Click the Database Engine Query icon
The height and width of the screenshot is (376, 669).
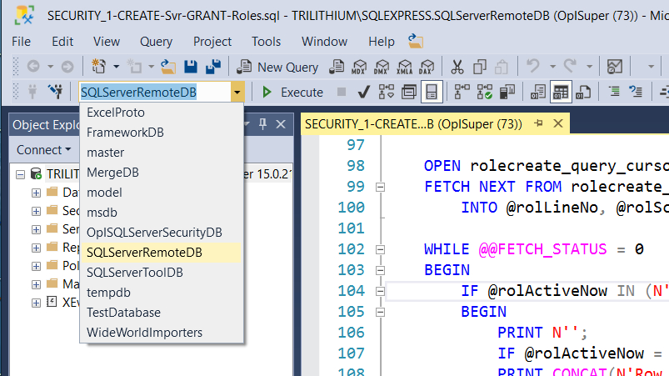point(337,67)
